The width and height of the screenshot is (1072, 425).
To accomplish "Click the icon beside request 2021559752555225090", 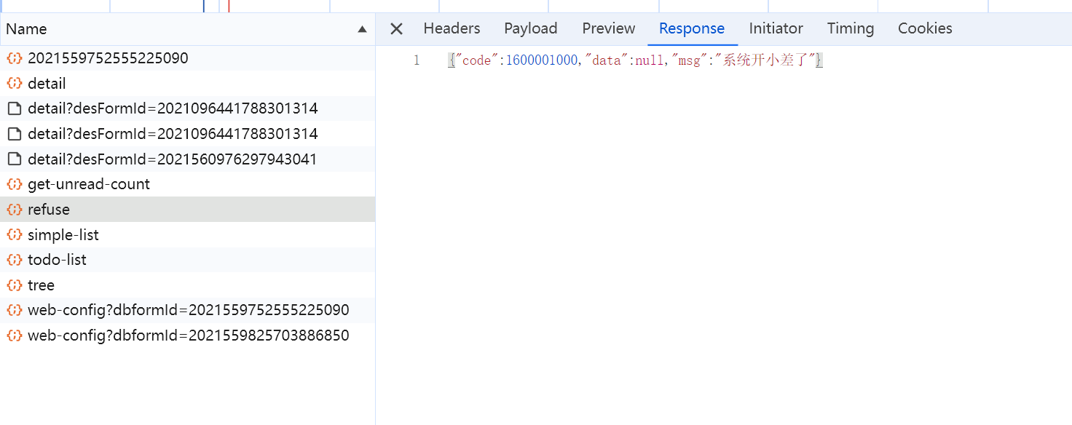I will 14,58.
